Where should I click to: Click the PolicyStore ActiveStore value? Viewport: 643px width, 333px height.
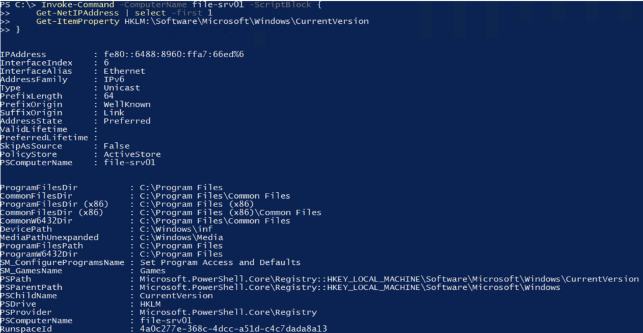[x=132, y=154]
